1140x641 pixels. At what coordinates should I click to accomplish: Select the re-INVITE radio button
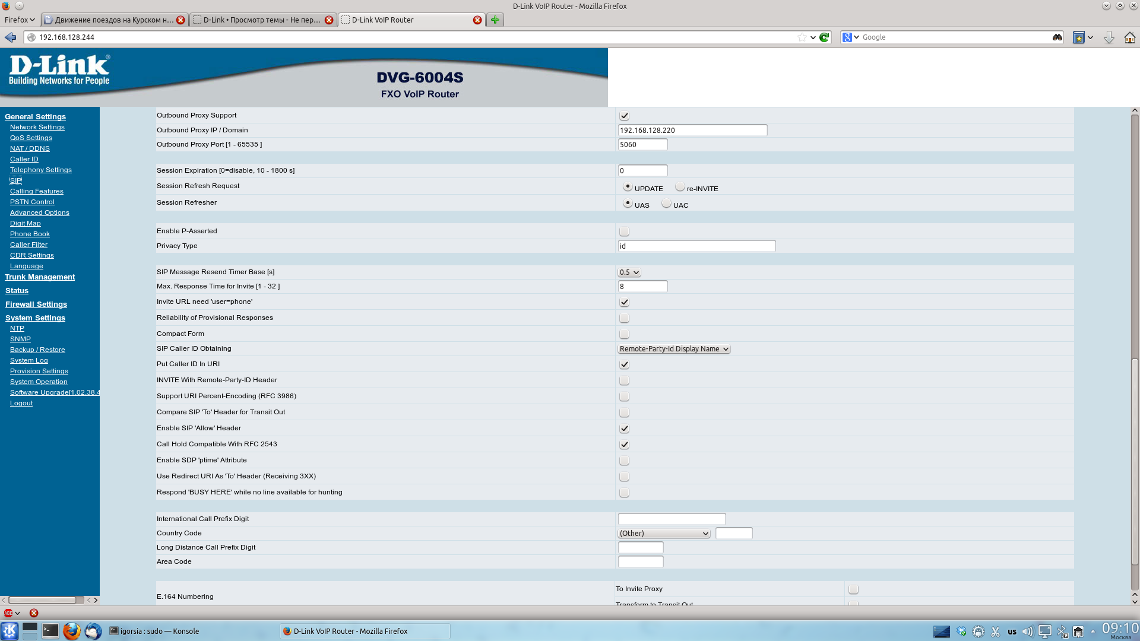(x=680, y=187)
